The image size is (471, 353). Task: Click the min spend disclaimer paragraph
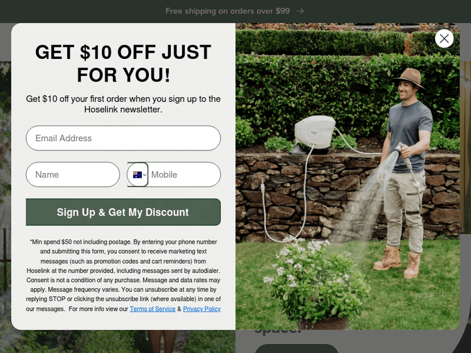(x=123, y=275)
